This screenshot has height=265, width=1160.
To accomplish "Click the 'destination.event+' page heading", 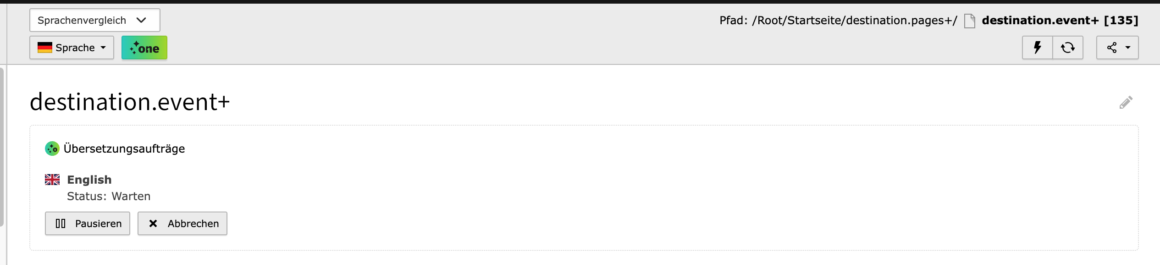I will tap(130, 102).
